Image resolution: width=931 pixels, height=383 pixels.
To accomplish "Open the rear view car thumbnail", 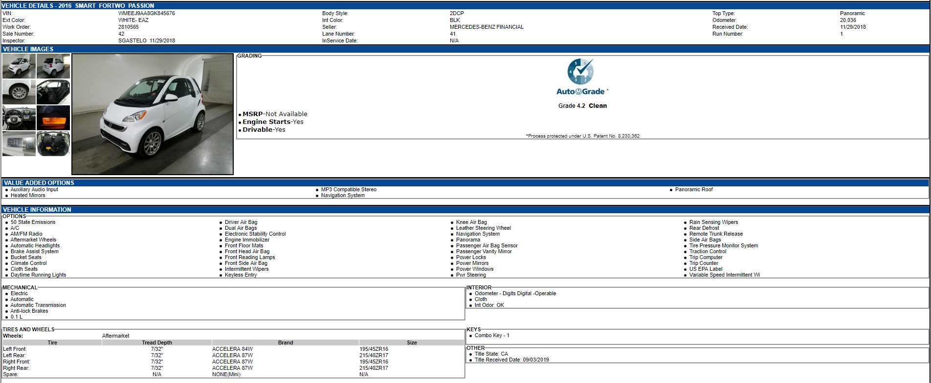I will pyautogui.click(x=53, y=66).
